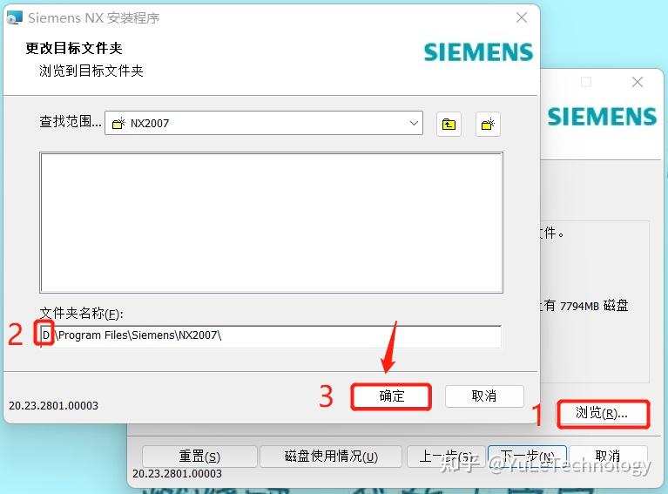Viewport: 668px width, 494px height.
Task: Go back with 上一步 button
Action: [x=446, y=457]
